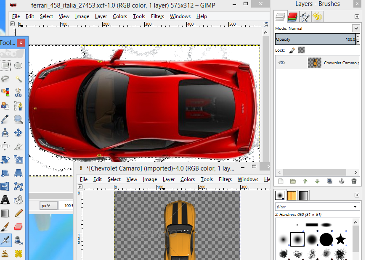
Task: Activate the Zoom magnifier tool
Action: click(x=18, y=119)
